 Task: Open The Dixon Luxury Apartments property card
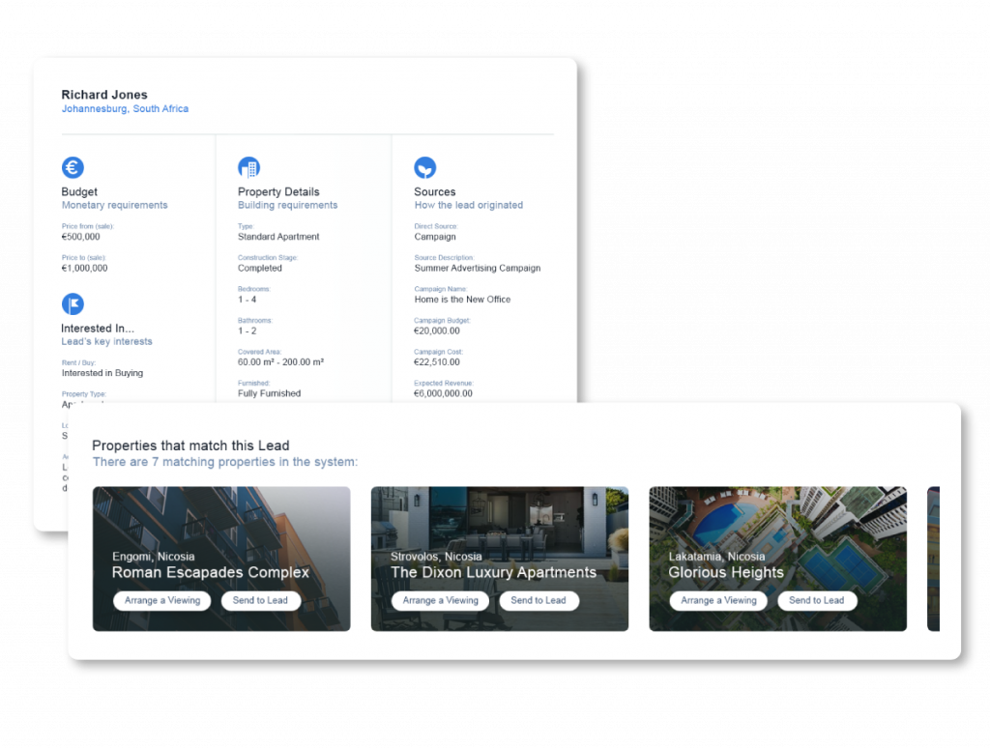pyautogui.click(x=500, y=559)
